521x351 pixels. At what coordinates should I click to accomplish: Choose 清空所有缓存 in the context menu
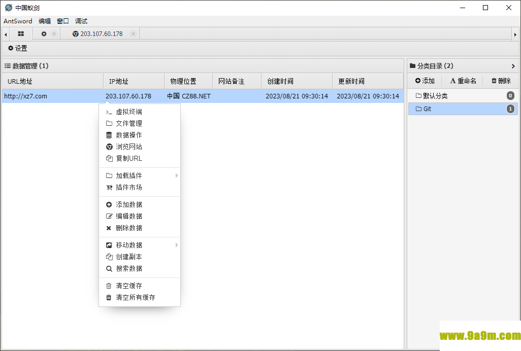[x=140, y=298]
